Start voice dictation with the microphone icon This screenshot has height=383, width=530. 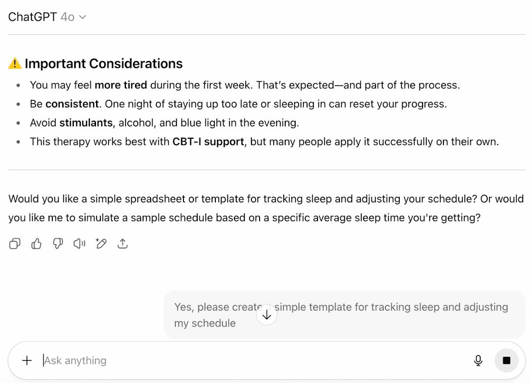[x=478, y=360]
